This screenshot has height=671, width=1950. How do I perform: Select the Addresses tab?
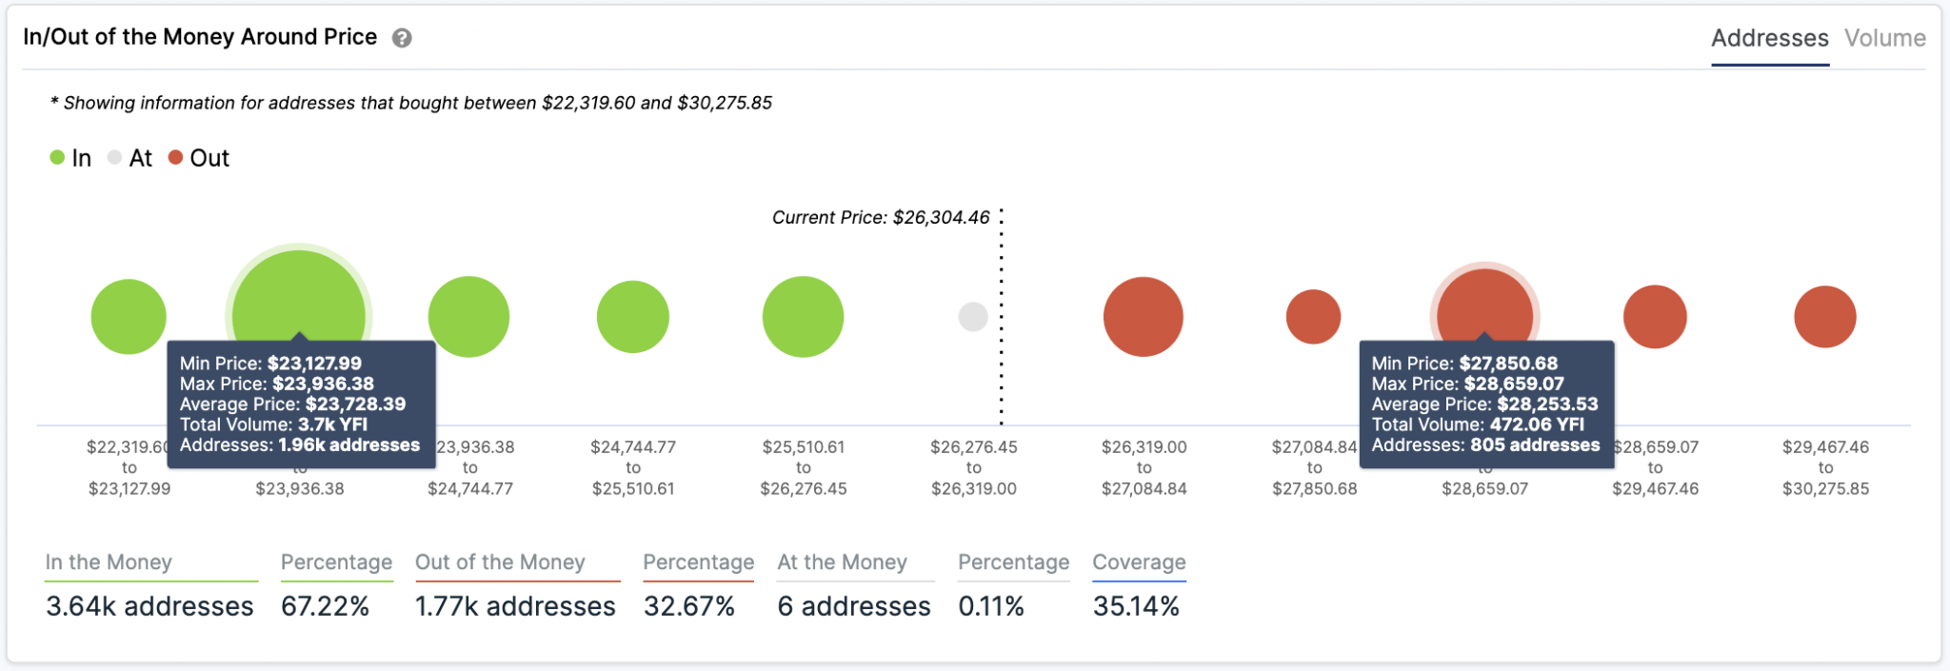[x=1769, y=38]
